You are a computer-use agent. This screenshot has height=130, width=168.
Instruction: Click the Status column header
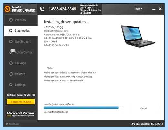(50, 68)
